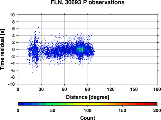The width and height of the screenshot is (161, 120).
Task: Click the colorbar tick label 200
Action: 157,110
